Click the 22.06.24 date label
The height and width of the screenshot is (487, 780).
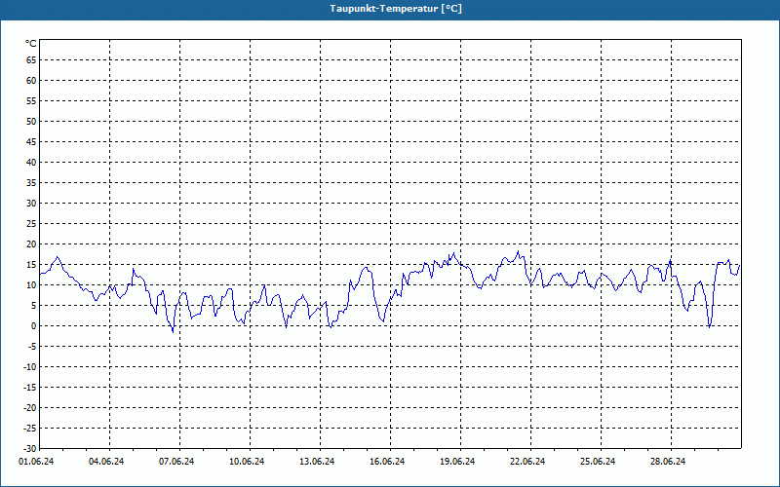point(527,462)
